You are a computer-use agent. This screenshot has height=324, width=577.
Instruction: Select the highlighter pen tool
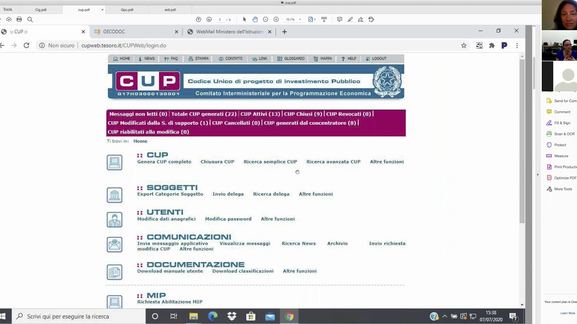point(350,19)
